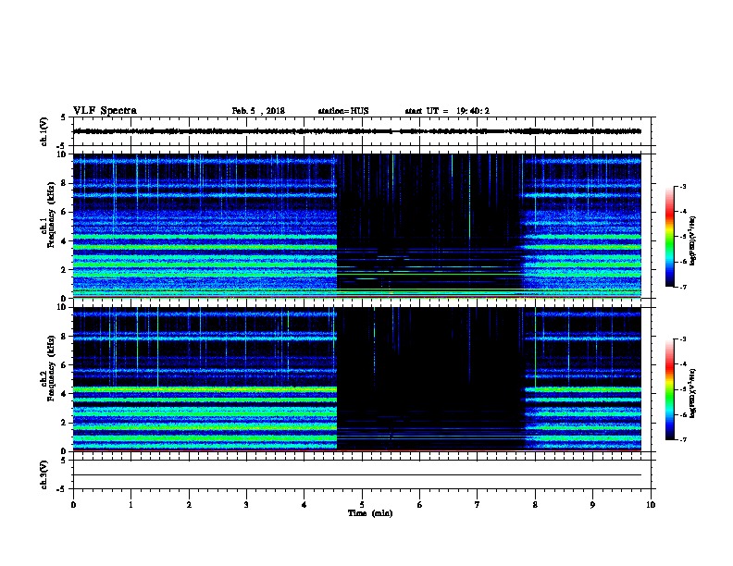Click the ch.3(V) axis label
The image size is (733, 566).
click(44, 474)
